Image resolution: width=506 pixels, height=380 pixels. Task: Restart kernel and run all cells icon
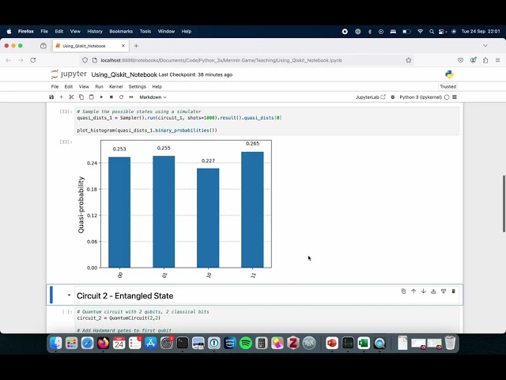click(x=131, y=97)
